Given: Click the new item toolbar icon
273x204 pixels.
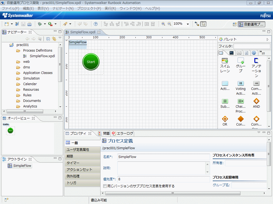Looking at the screenshot, I should (x=7, y=24).
